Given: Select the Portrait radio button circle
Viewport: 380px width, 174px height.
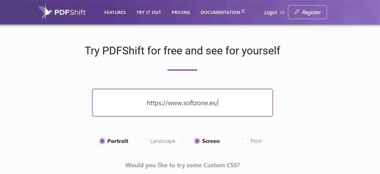Looking at the screenshot, I should coord(102,141).
